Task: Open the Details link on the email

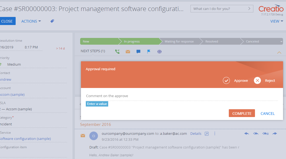Action: point(196,133)
